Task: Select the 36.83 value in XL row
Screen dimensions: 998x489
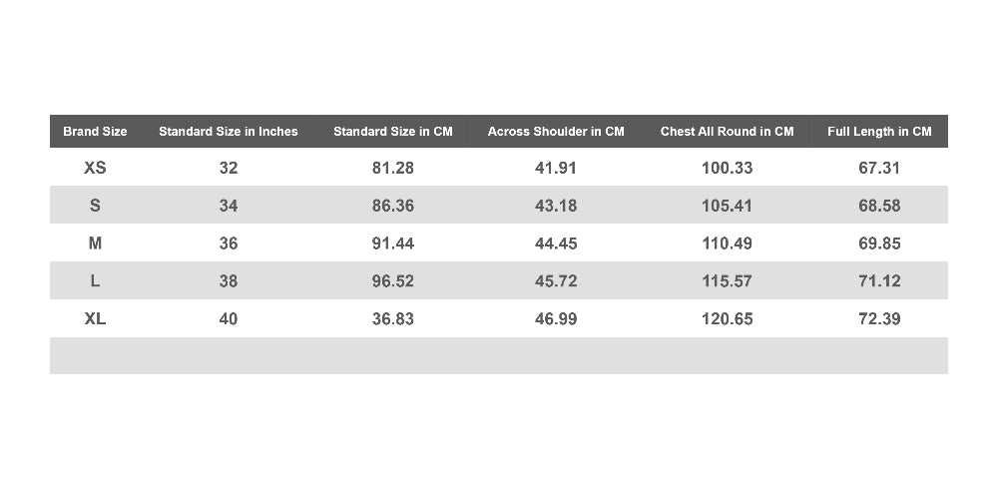Action: pos(392,318)
